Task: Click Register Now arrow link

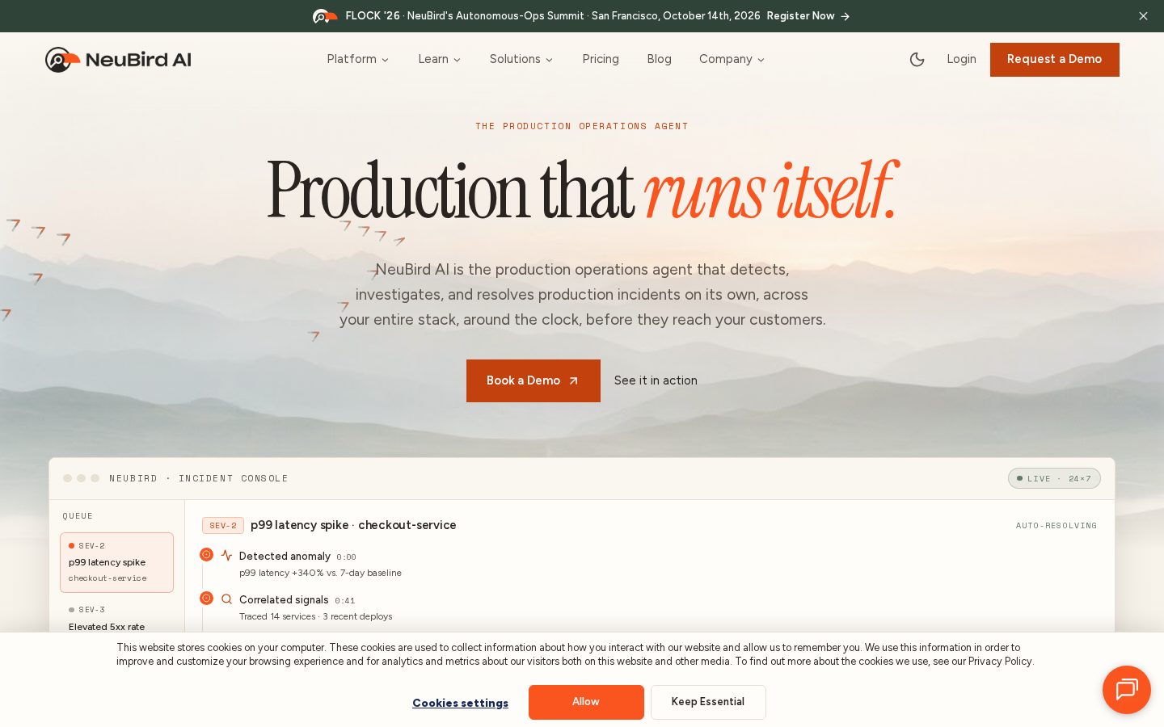Action: [x=808, y=16]
